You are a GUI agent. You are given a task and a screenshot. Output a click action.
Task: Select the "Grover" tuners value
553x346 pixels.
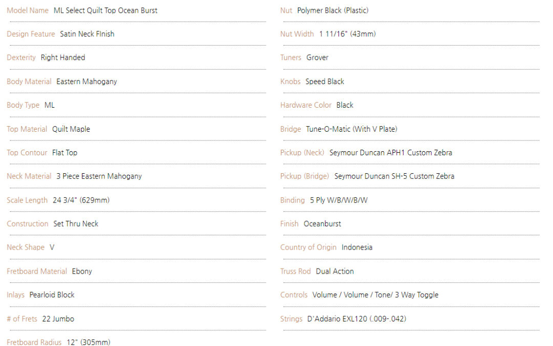(317, 57)
